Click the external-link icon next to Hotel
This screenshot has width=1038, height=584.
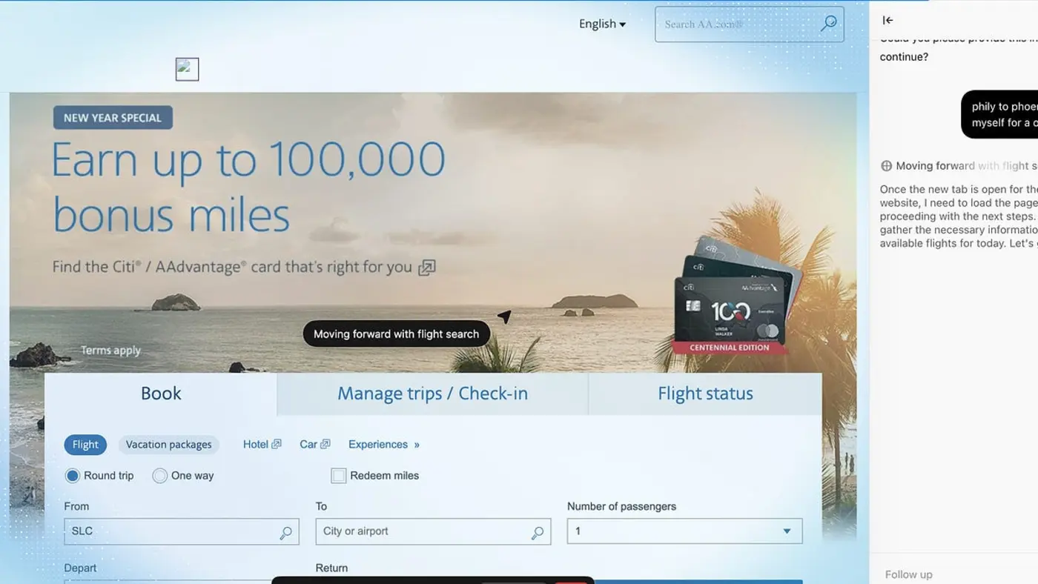click(278, 443)
